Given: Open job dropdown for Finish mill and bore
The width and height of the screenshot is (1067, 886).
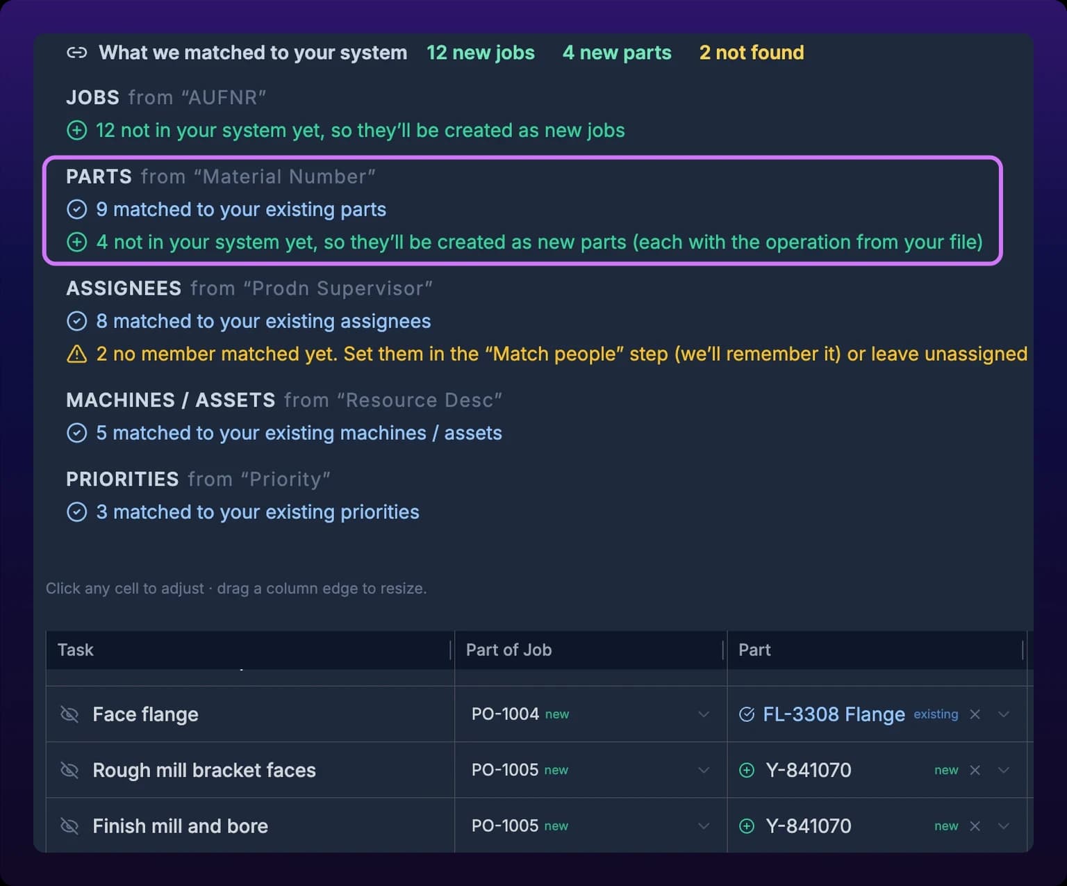Looking at the screenshot, I should 704,826.
